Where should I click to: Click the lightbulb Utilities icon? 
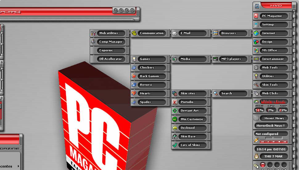(x=256, y=76)
